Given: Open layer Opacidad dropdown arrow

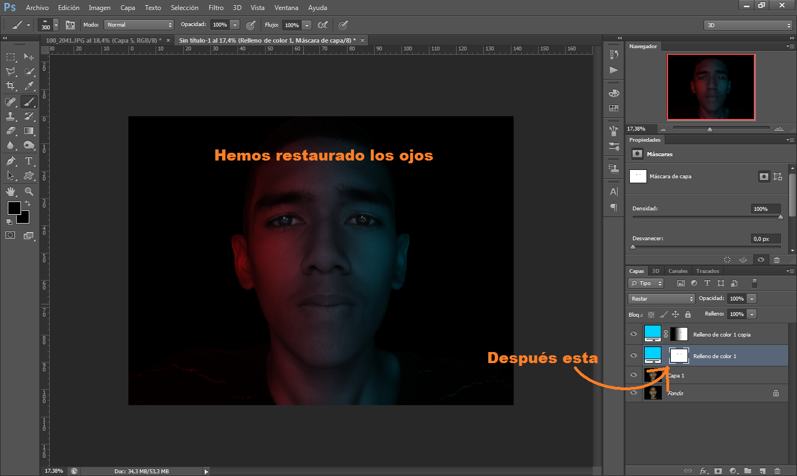Looking at the screenshot, I should pyautogui.click(x=752, y=298).
